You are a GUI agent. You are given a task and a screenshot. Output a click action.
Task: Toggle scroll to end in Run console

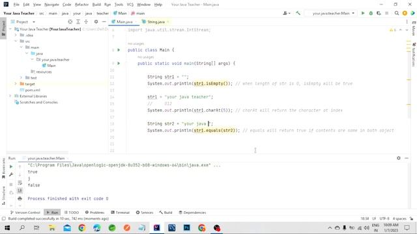[x=20, y=190]
